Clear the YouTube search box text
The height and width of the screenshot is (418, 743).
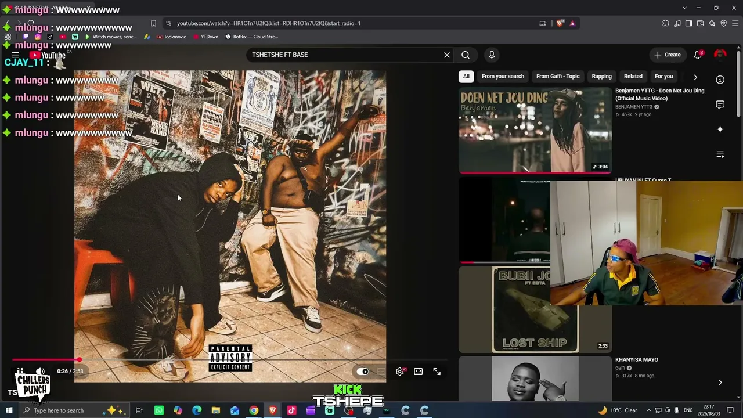[447, 55]
